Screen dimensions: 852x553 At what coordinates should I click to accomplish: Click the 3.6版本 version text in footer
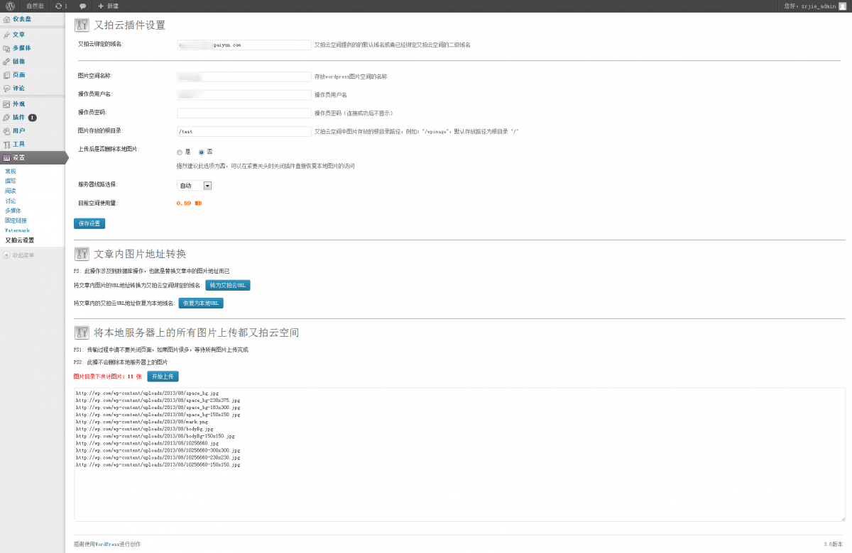click(x=834, y=544)
